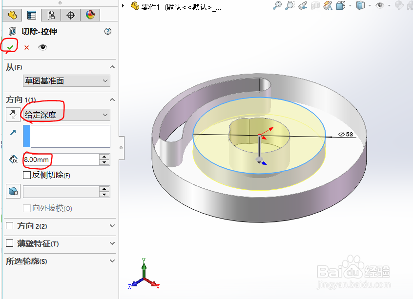The image size is (413, 299).
Task: Click the Display Style cube icon
Action: [x=360, y=5]
